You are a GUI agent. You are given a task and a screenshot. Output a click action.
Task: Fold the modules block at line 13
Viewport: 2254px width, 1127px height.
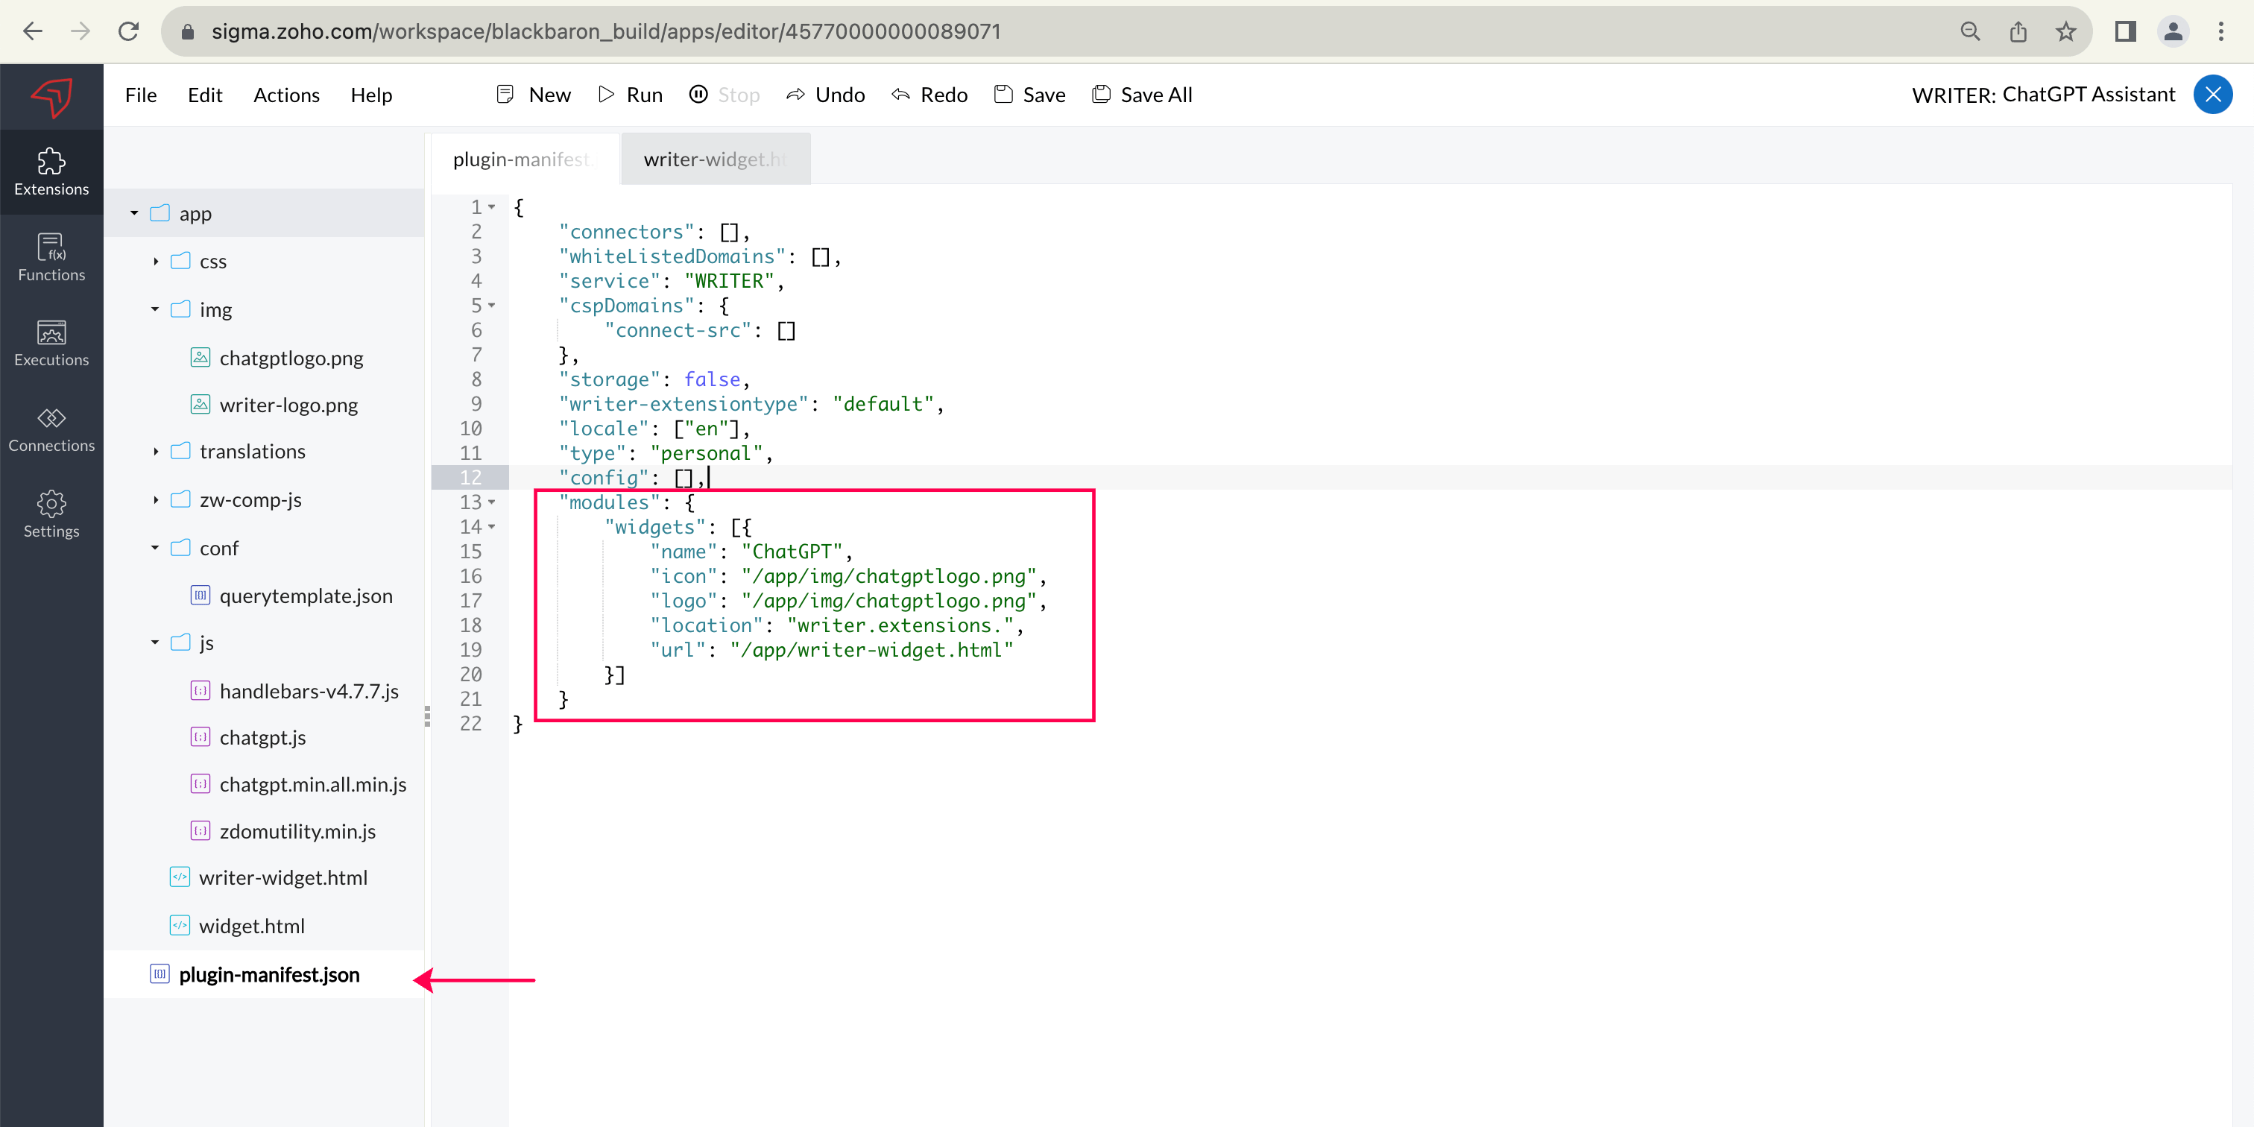pos(492,502)
